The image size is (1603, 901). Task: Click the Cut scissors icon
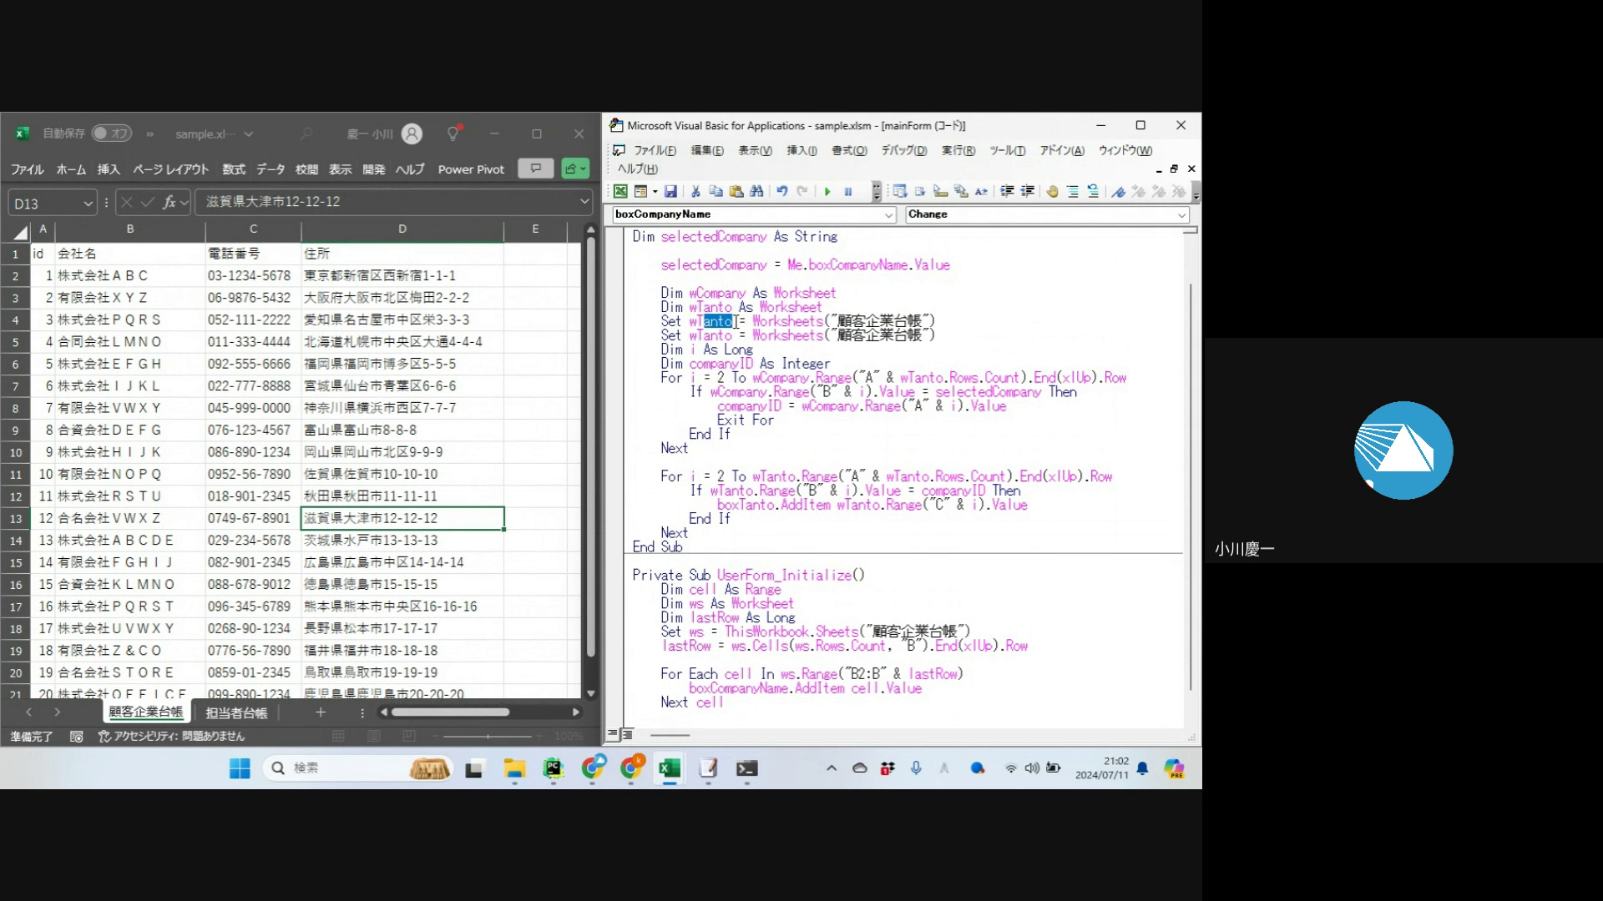(x=695, y=192)
